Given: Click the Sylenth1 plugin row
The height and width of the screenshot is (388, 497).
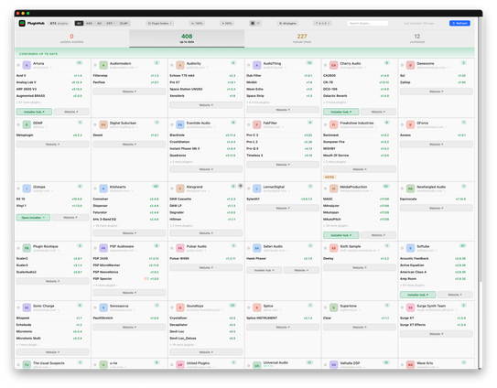Looking at the screenshot, I should click(x=283, y=199).
